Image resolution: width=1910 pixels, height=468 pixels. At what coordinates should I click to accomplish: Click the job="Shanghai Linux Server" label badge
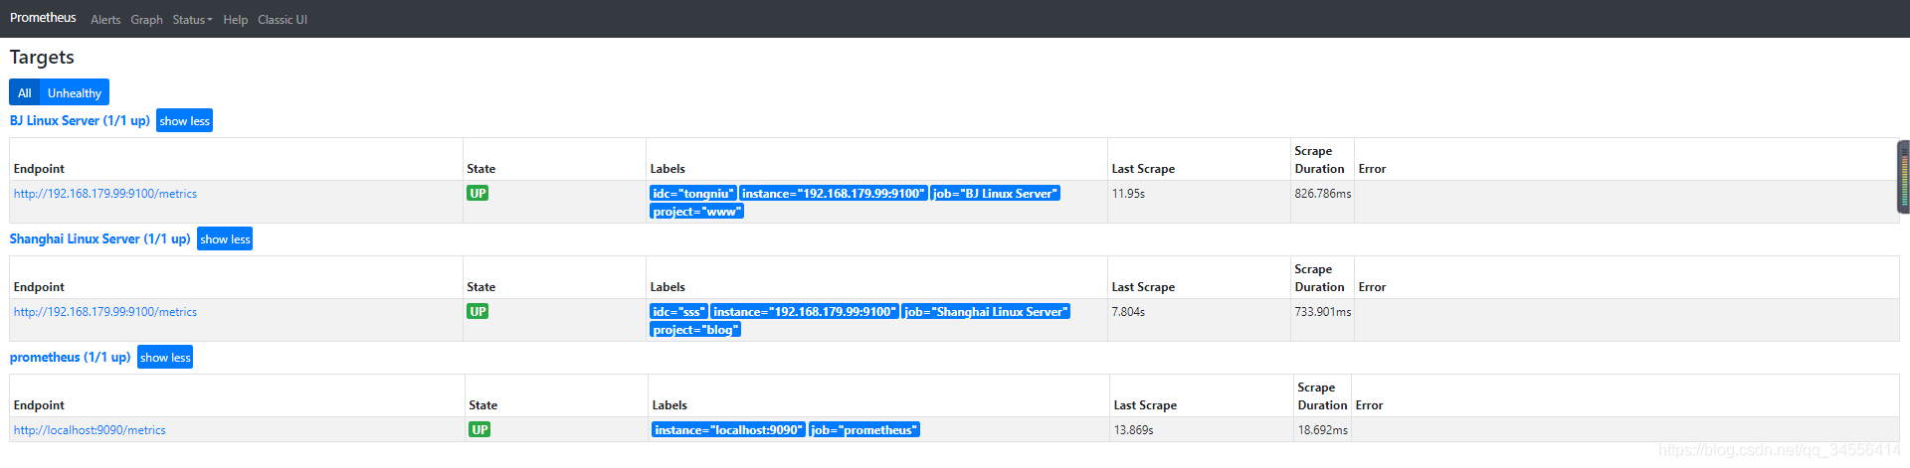pos(986,312)
